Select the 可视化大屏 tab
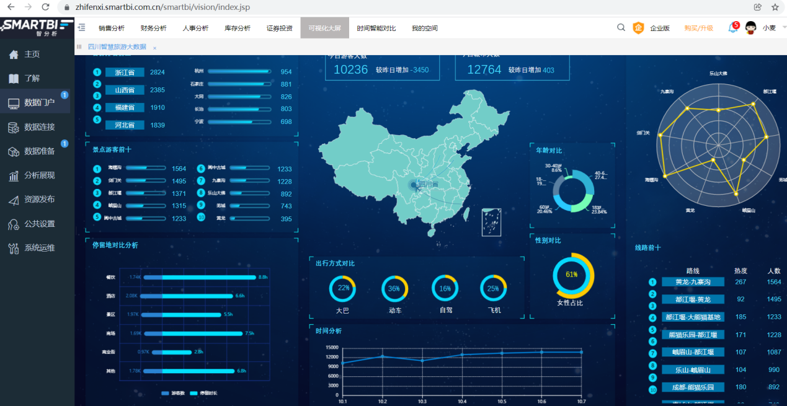This screenshot has height=406, width=787. [x=325, y=28]
